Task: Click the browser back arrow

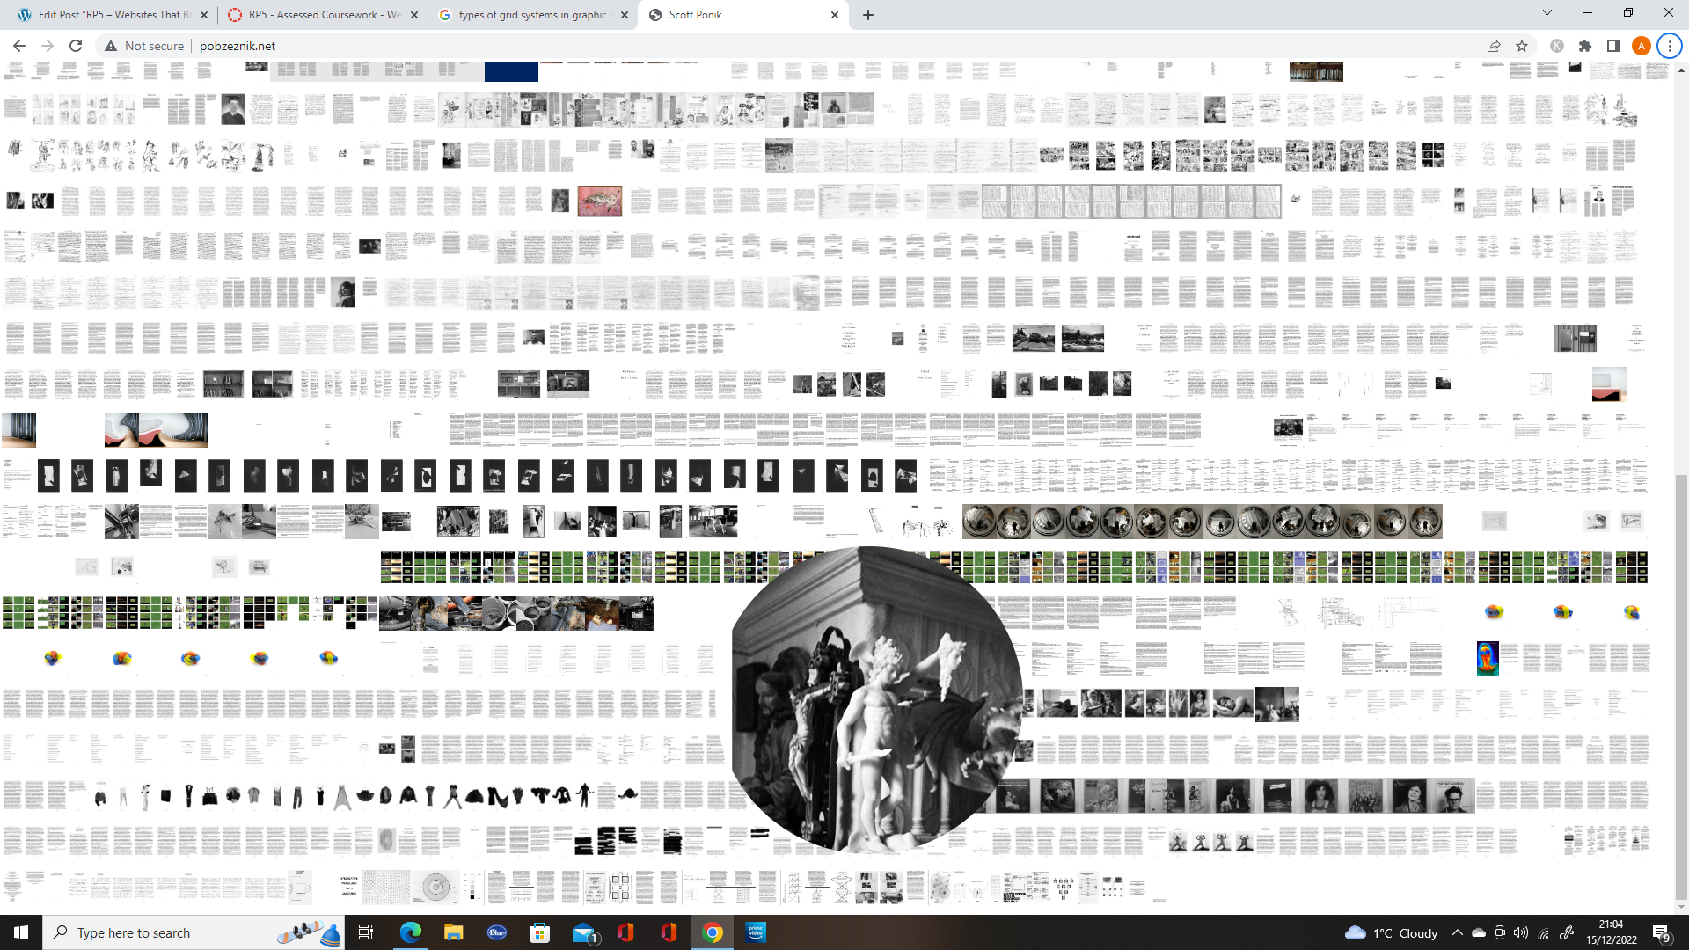Action: click(x=19, y=46)
